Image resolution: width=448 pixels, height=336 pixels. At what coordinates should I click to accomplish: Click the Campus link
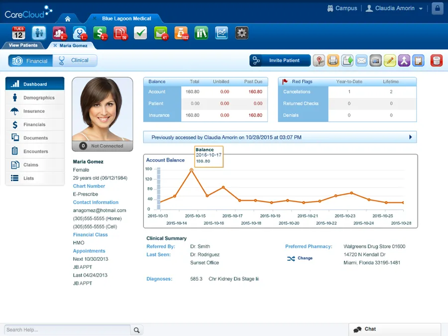pyautogui.click(x=342, y=8)
